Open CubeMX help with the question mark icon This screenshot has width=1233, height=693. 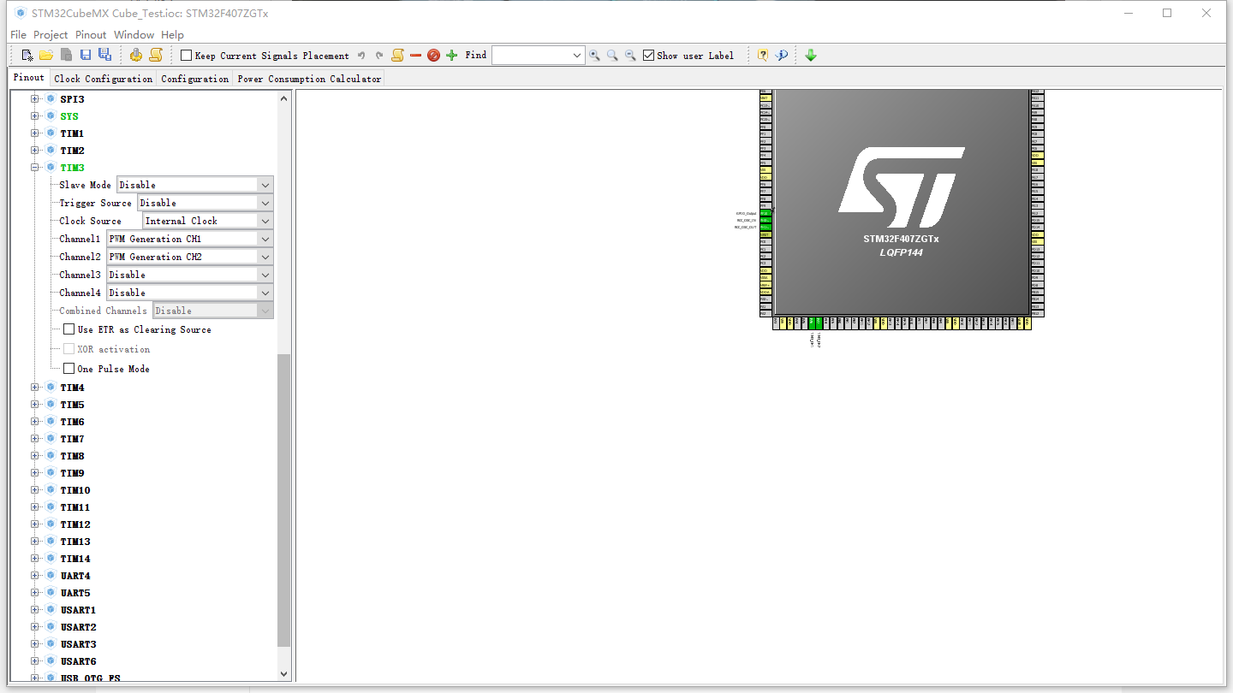pos(763,55)
